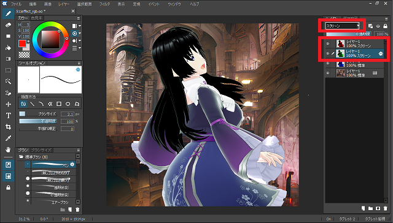The width and height of the screenshot is (393, 223).
Task: Open color panel first mode dropdown arrow
Action: tap(80, 26)
